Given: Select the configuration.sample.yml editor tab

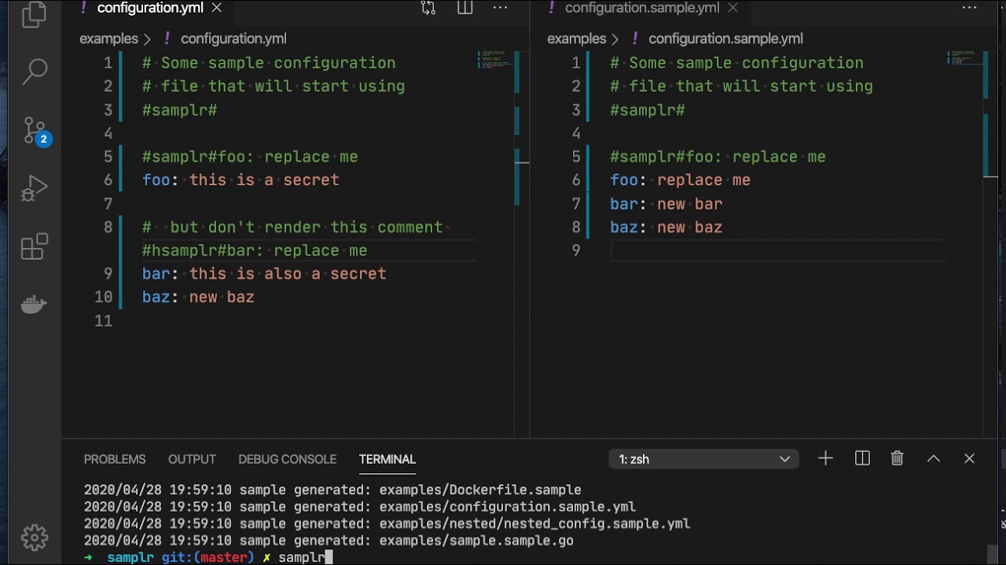Looking at the screenshot, I should click(x=642, y=8).
